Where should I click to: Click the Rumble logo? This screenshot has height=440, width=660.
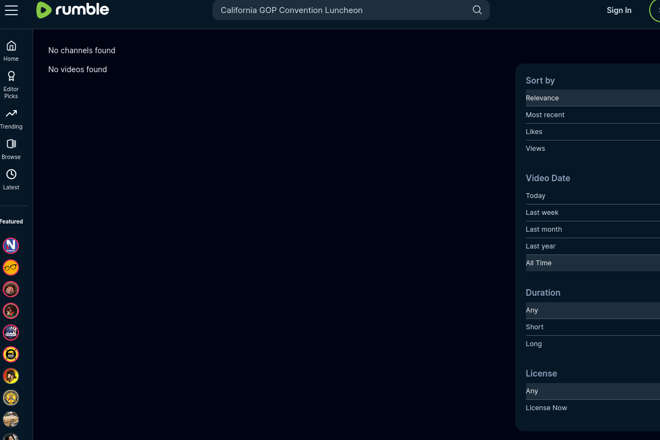(x=73, y=10)
